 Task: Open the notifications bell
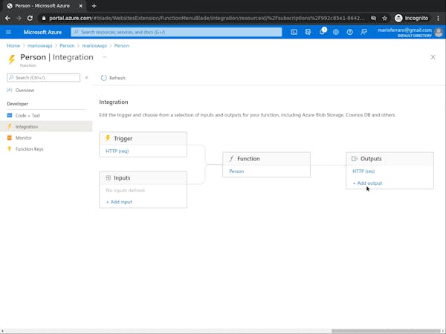(x=323, y=32)
